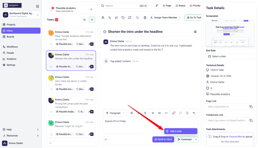Copy the Page Link URL
259x148 pixels.
point(251,107)
